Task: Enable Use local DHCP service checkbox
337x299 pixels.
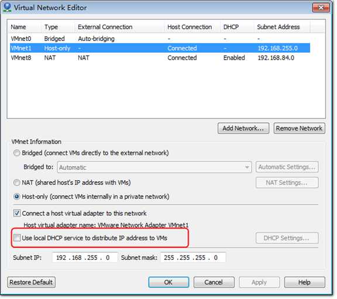Action: click(17, 238)
